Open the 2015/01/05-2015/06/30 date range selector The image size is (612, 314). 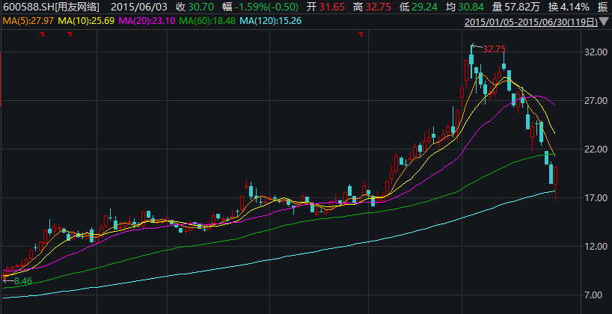[x=531, y=22]
